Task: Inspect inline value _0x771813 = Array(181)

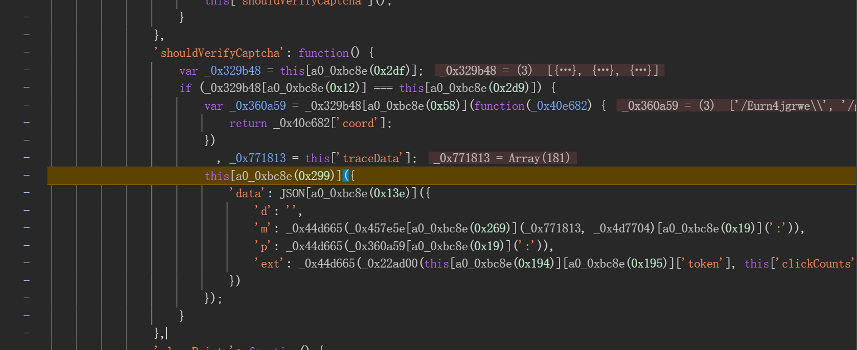Action: click(x=502, y=158)
